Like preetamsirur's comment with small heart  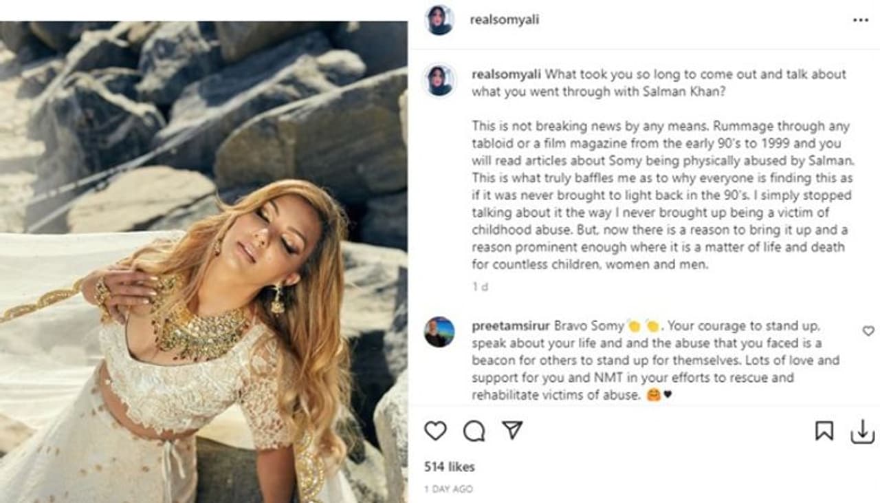click(868, 331)
